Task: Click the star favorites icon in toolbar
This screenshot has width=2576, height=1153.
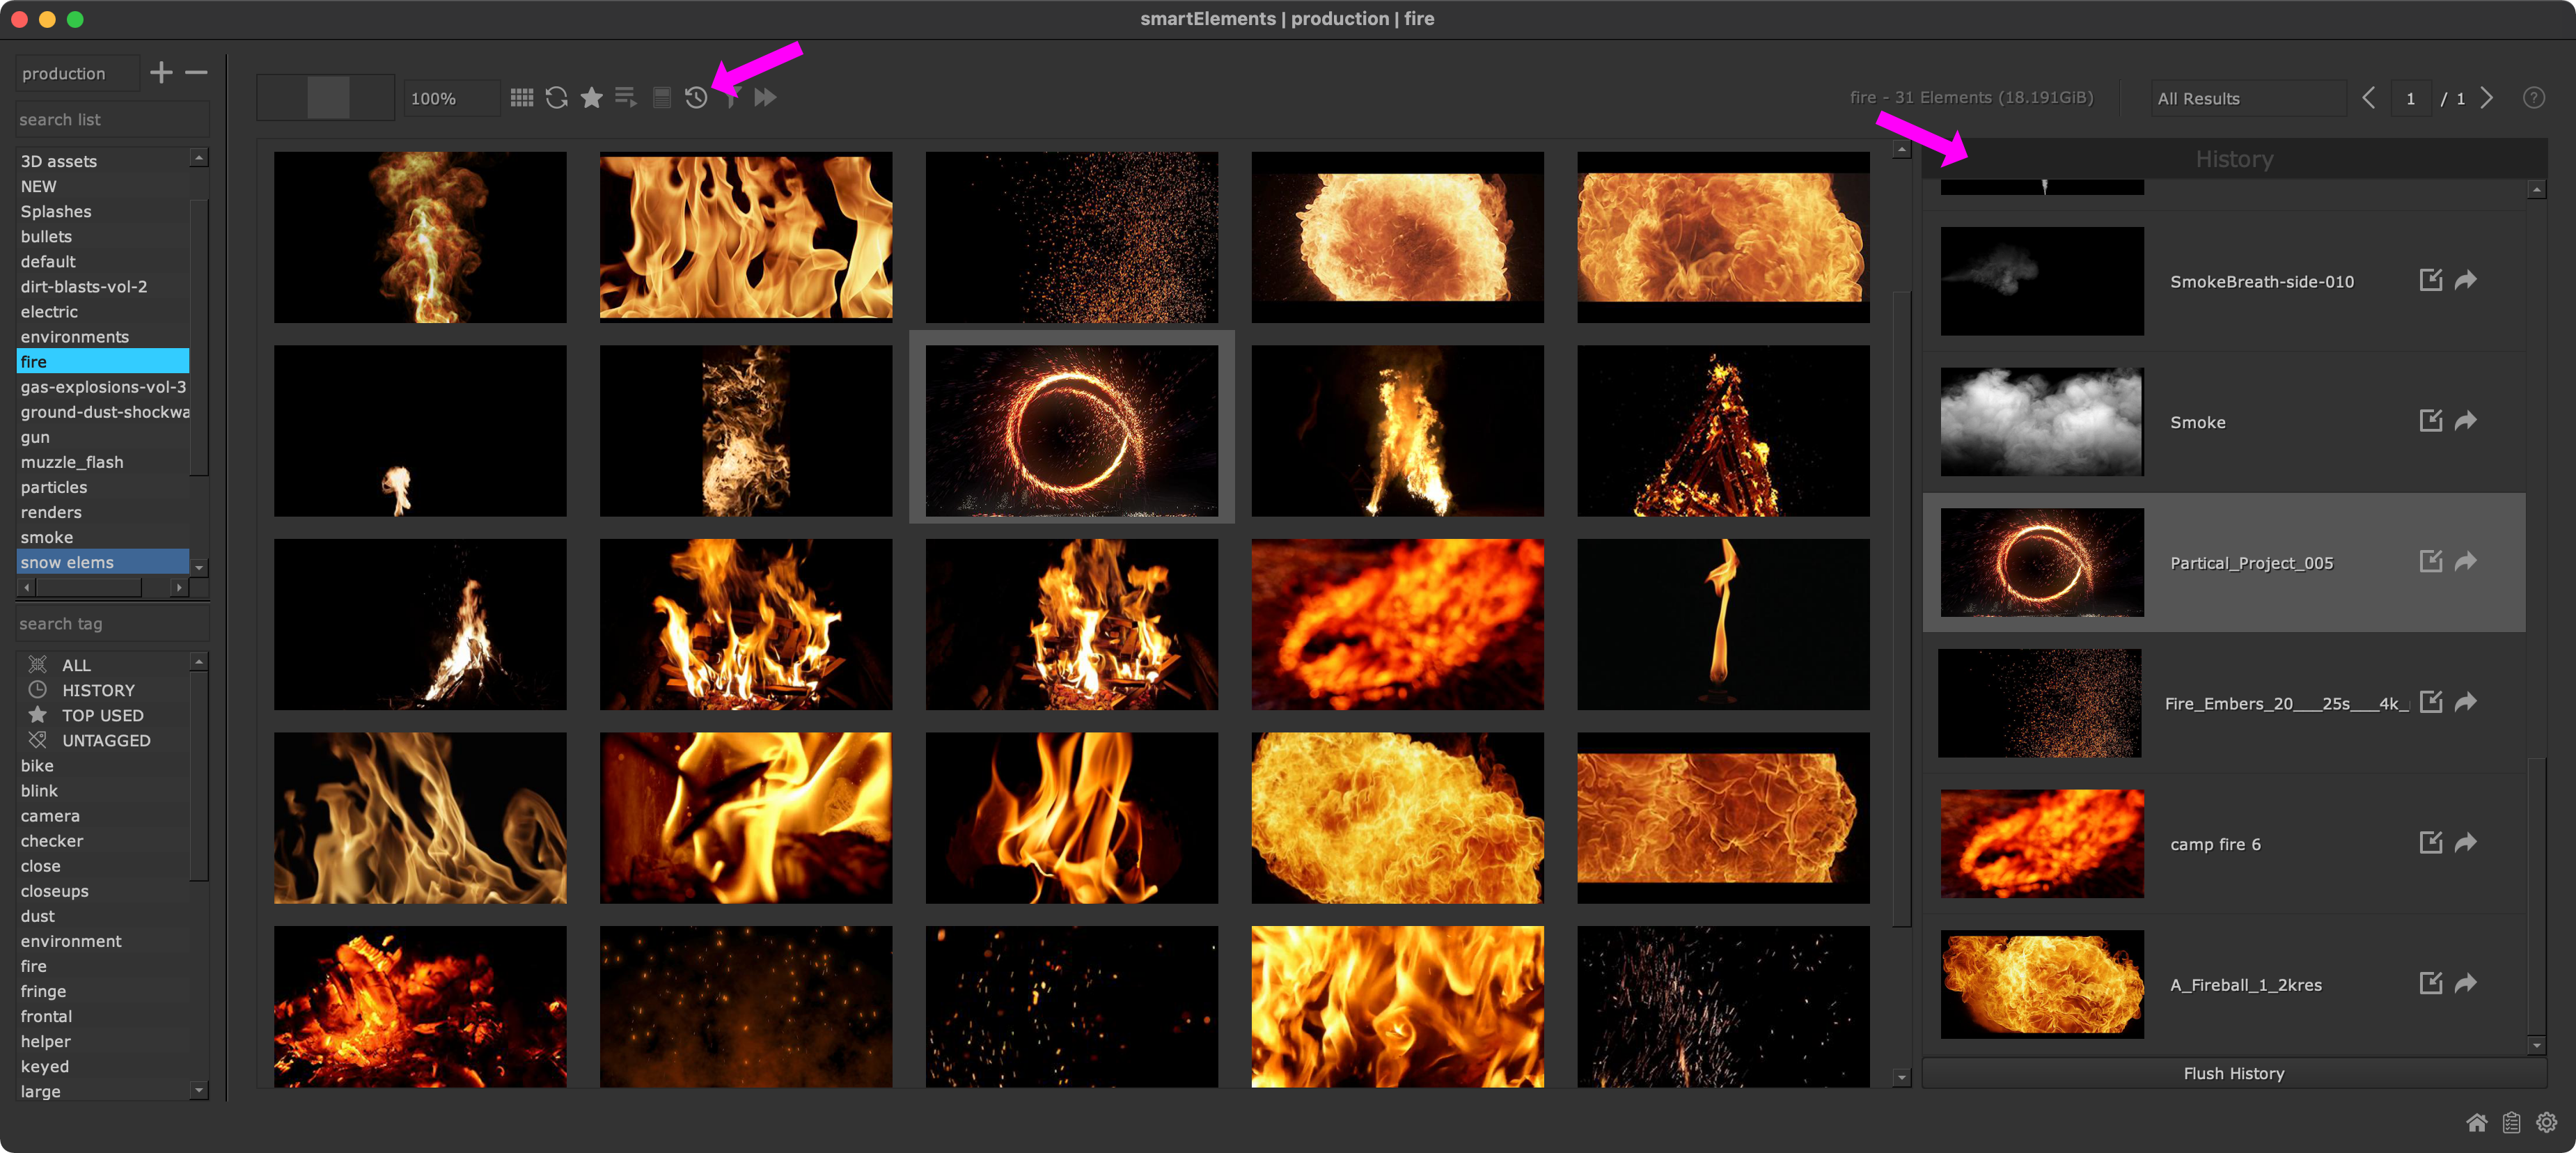Action: click(591, 97)
